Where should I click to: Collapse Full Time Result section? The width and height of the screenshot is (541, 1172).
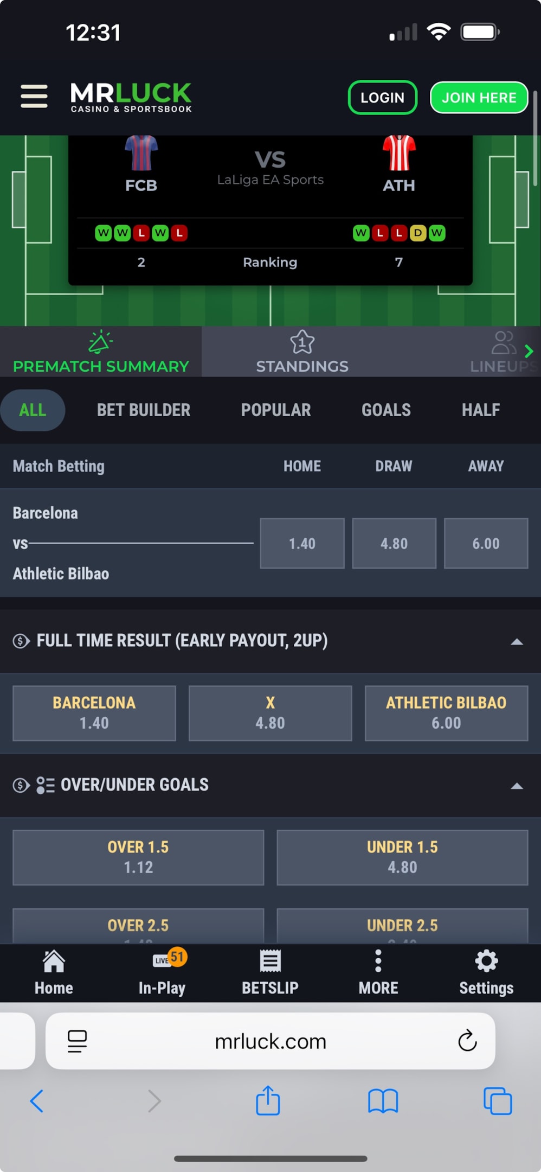pyautogui.click(x=517, y=641)
